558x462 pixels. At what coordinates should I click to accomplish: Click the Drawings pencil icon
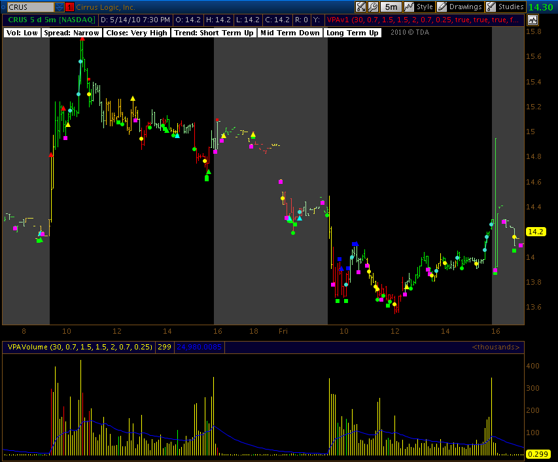(x=442, y=7)
